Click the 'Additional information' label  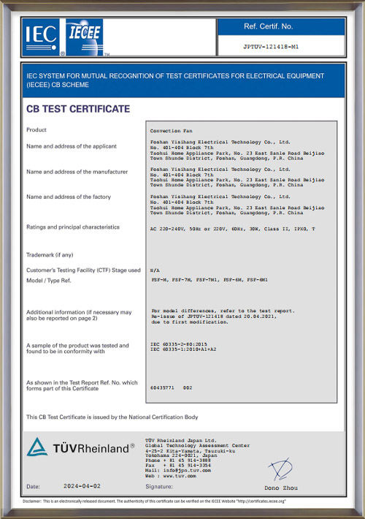(x=79, y=315)
